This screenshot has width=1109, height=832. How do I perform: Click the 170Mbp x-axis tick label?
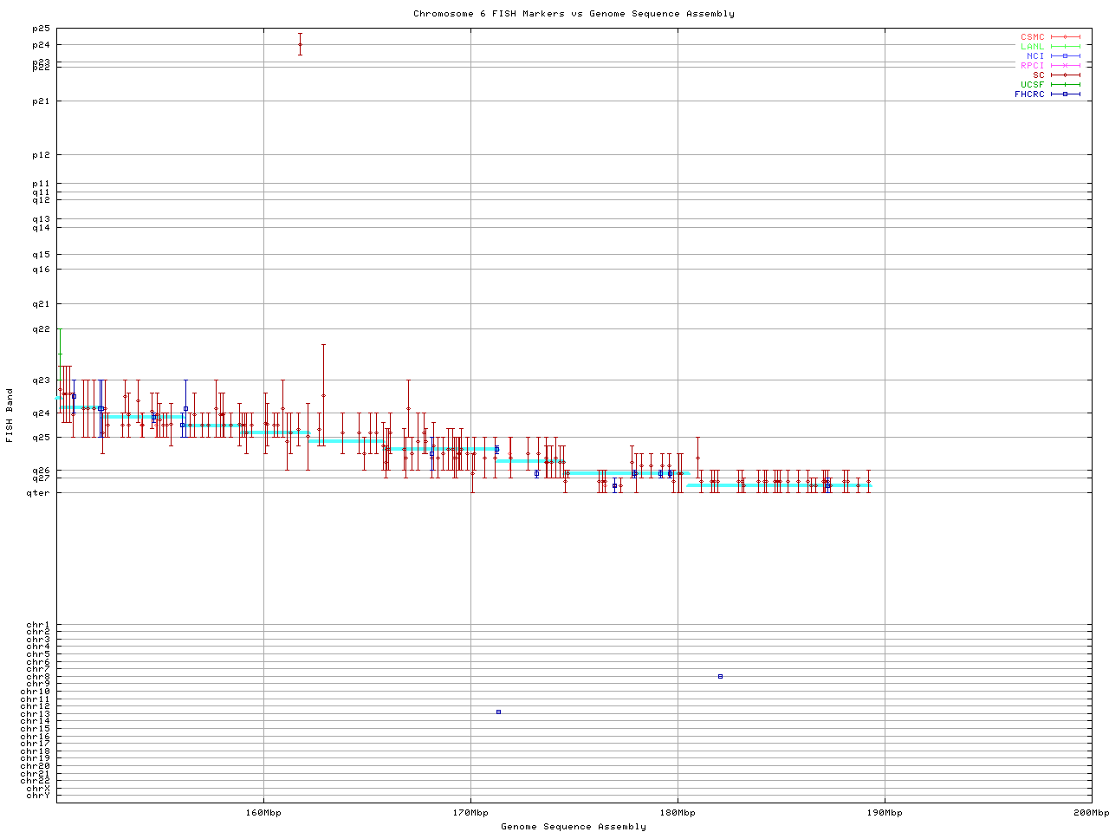[470, 813]
